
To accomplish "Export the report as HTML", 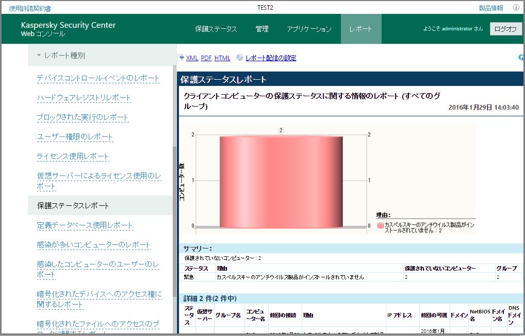I will click(x=222, y=58).
